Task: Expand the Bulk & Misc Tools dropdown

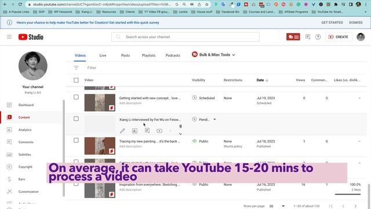Action: (213, 55)
